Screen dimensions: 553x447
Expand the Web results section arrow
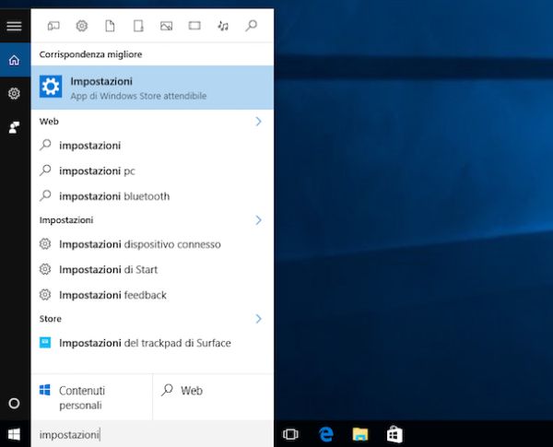(x=258, y=122)
